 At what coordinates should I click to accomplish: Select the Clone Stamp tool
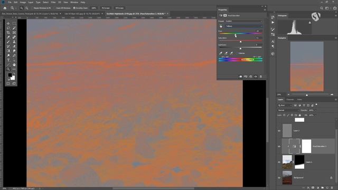pyautogui.click(x=14, y=42)
